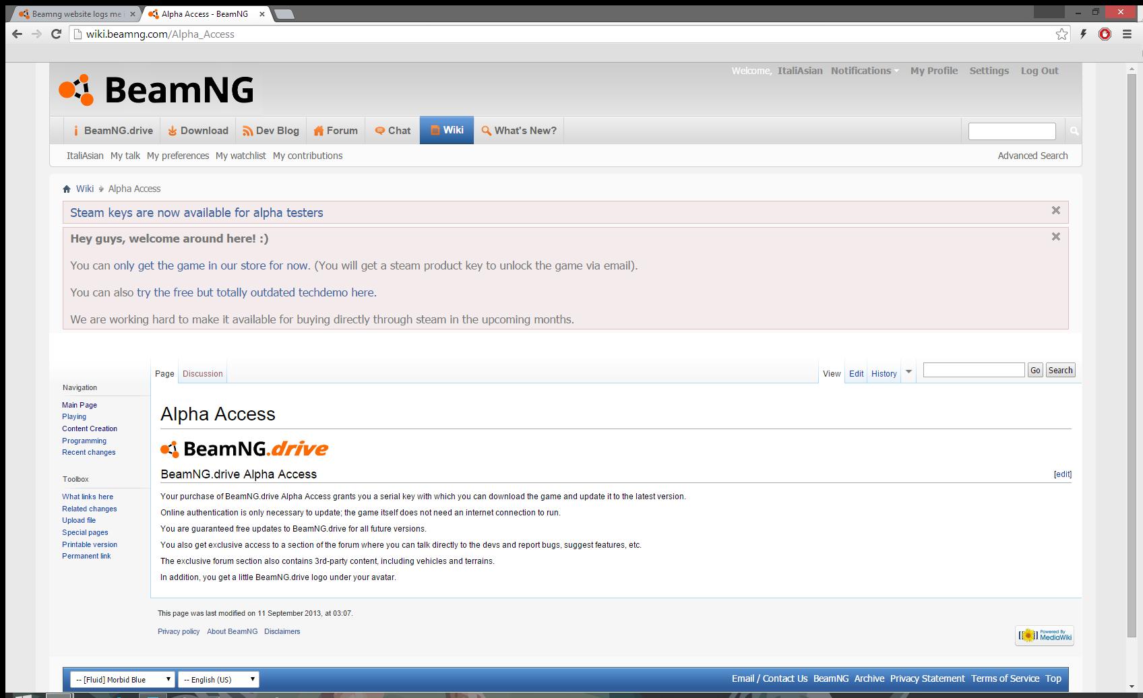Open Main Page in the sidebar
This screenshot has height=698, width=1143.
(80, 405)
